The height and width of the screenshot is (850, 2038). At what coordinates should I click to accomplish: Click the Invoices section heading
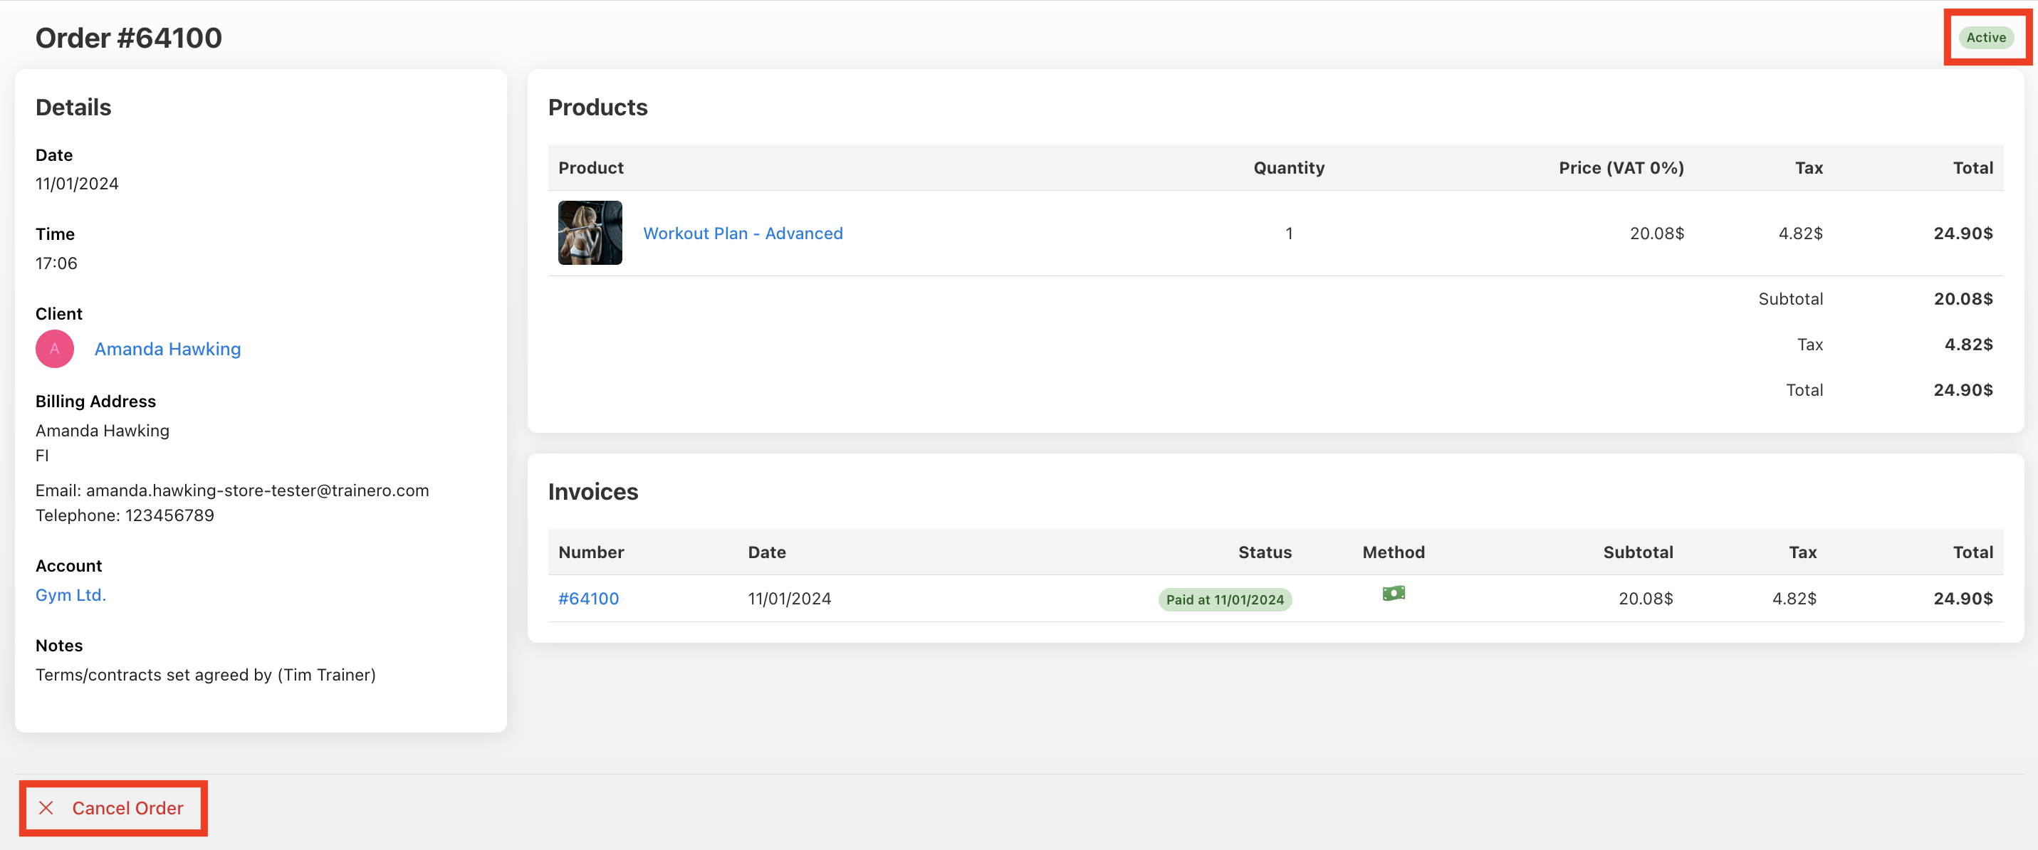tap(593, 491)
